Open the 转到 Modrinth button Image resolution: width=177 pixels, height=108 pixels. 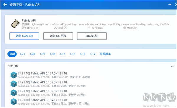24,36
